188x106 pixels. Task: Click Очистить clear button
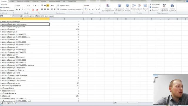154,10
